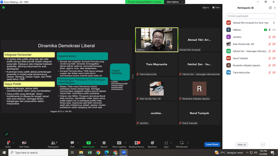Screen dimensions: 278x156
Task: Click Fatkhuri's green screen-sharing icon
Action: point(265,30)
